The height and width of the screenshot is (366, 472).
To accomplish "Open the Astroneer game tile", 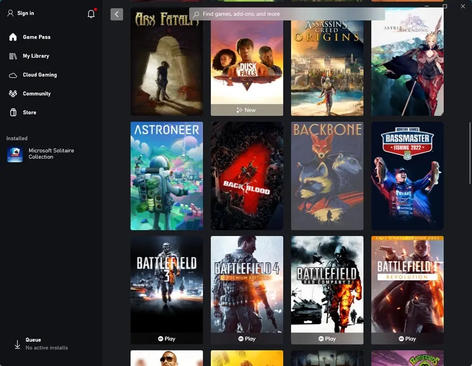I will point(167,176).
